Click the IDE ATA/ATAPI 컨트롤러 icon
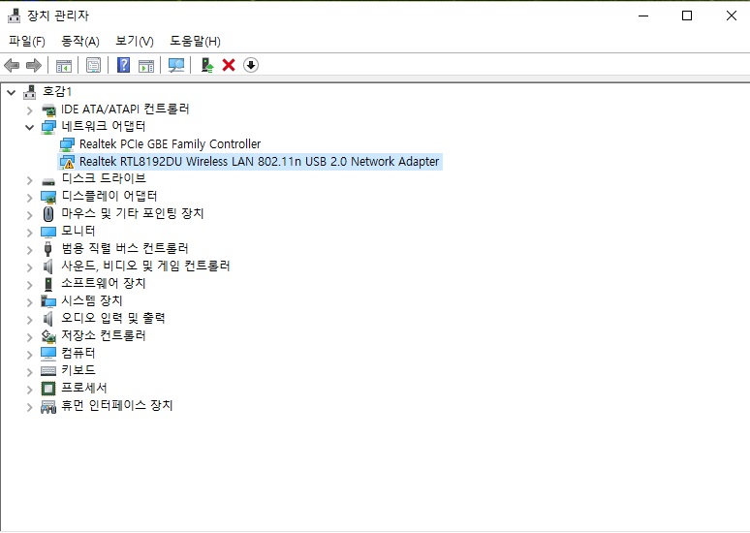 48,110
